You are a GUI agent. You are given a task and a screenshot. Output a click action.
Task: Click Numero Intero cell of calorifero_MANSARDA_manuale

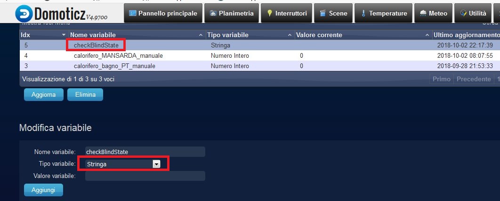230,56
